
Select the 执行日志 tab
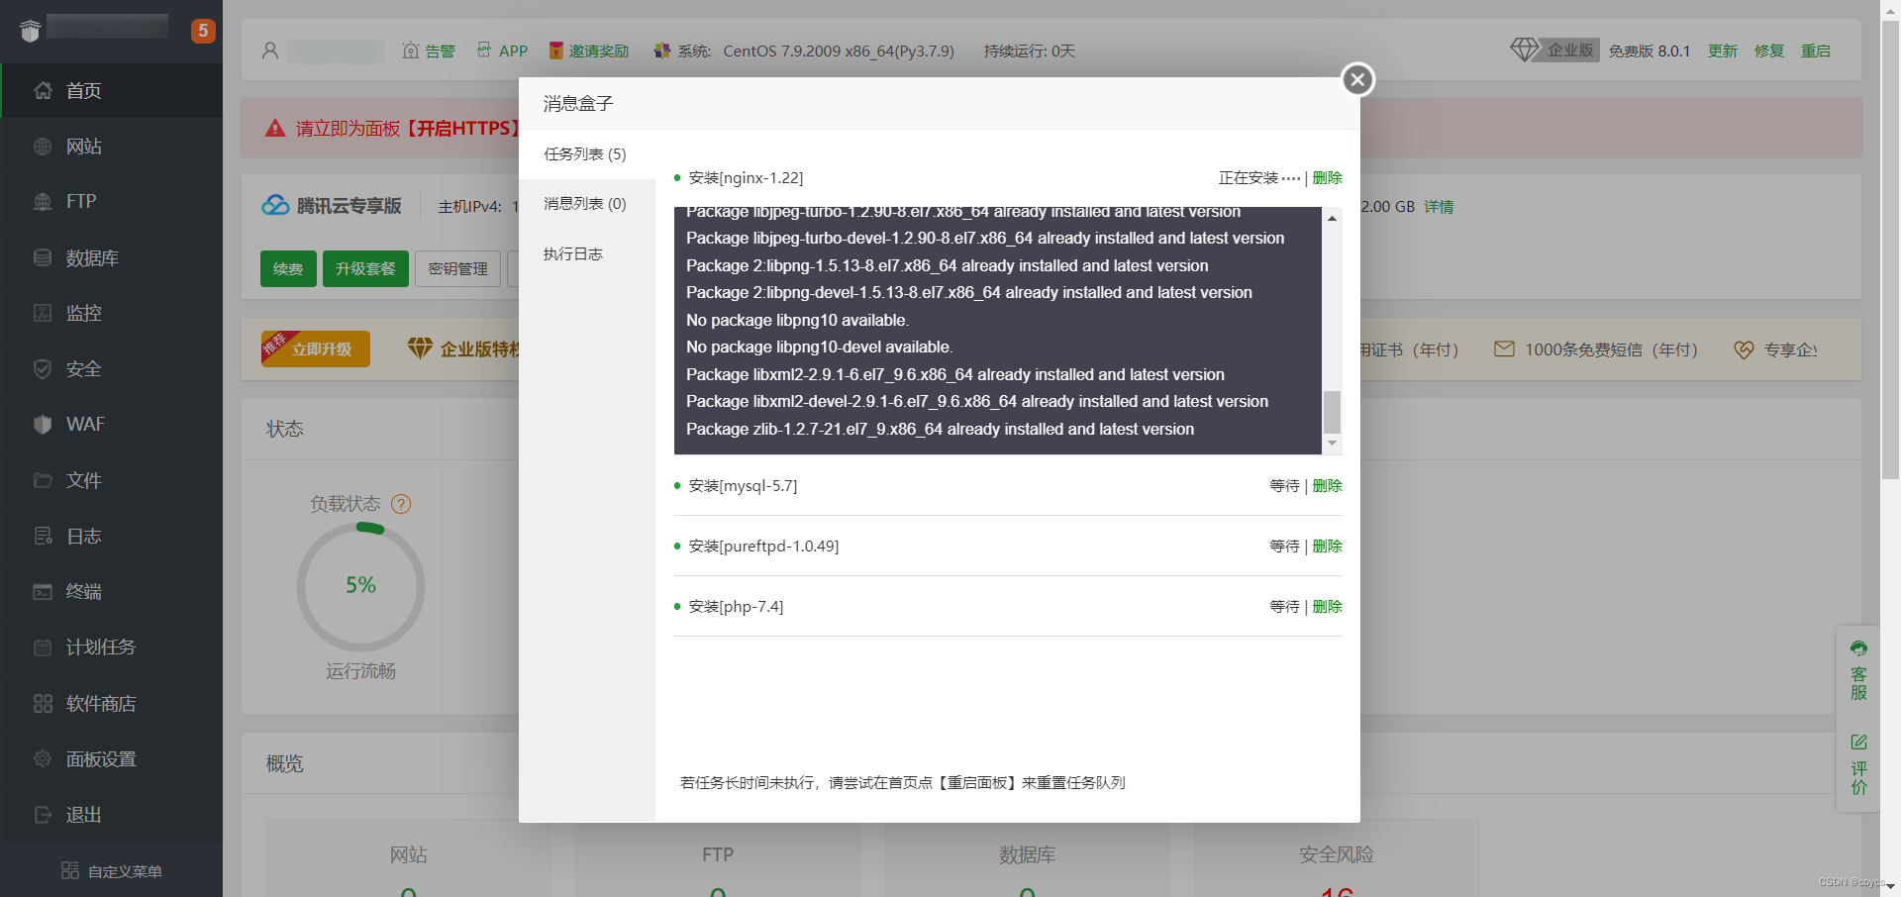click(x=586, y=254)
